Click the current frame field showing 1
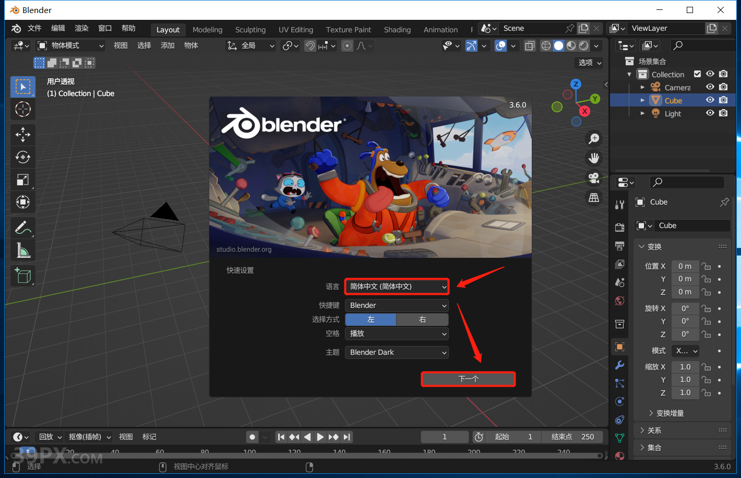741x478 pixels. pyautogui.click(x=445, y=437)
